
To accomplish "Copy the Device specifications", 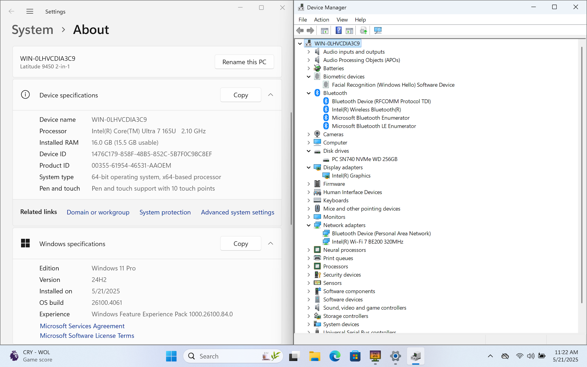I will click(241, 95).
